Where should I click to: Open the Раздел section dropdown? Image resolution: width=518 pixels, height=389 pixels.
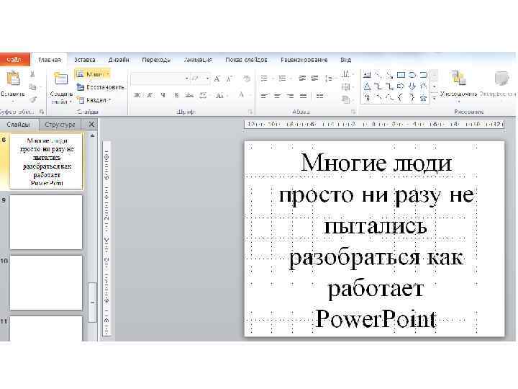(x=94, y=100)
